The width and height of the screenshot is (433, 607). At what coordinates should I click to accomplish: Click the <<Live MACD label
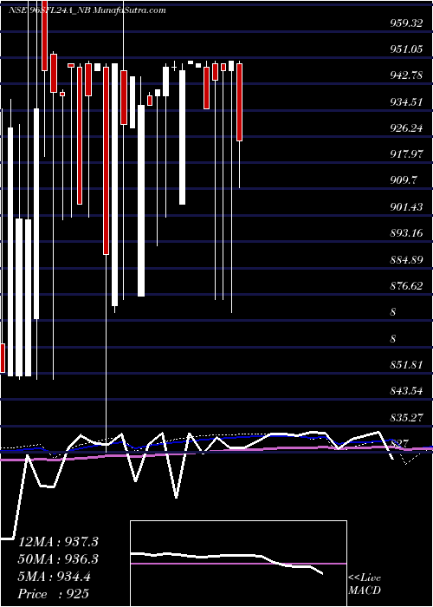coord(365,584)
